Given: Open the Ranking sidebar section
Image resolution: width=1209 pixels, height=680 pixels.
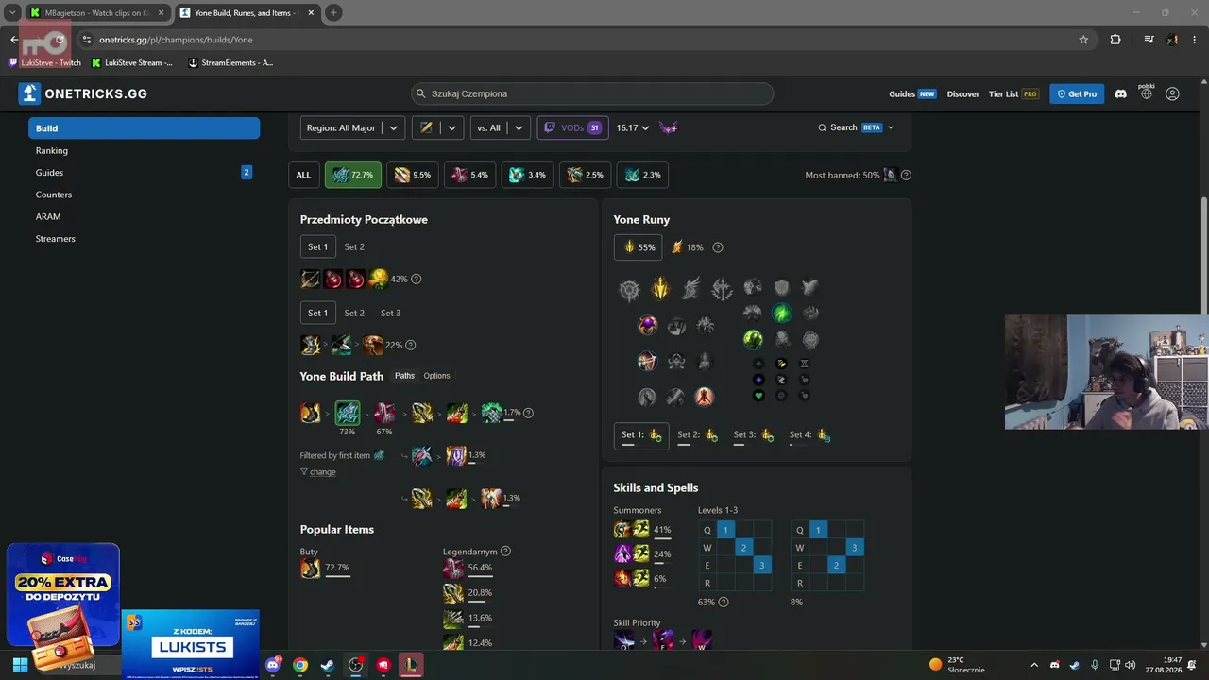Looking at the screenshot, I should (x=144, y=150).
